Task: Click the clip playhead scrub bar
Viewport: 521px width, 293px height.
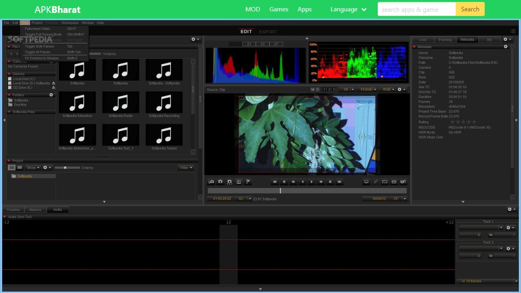Action: (x=307, y=190)
